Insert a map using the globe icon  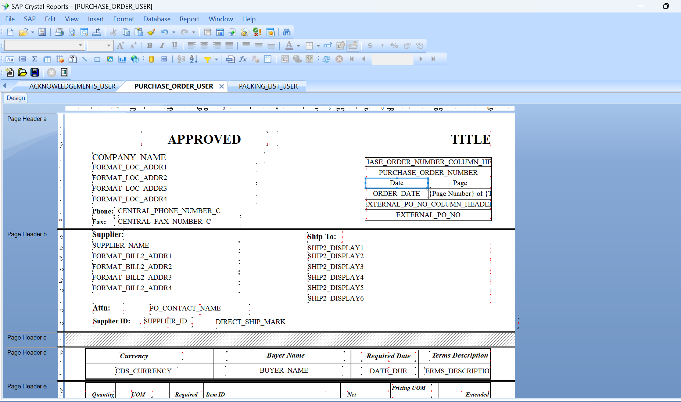click(135, 59)
